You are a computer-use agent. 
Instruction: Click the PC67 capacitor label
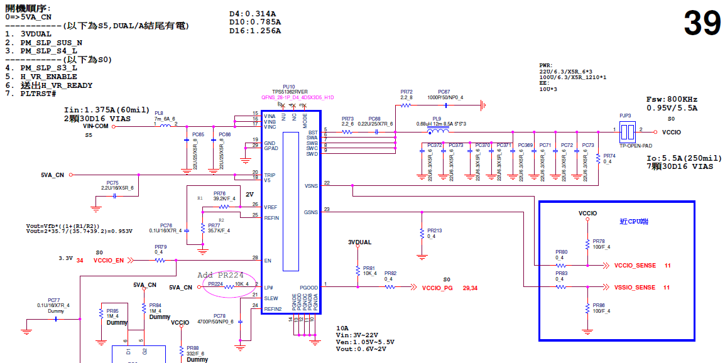click(x=444, y=92)
